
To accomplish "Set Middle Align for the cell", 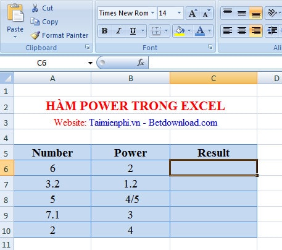I will click(x=242, y=13).
